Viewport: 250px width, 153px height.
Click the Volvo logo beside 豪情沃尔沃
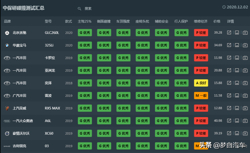[7, 134]
